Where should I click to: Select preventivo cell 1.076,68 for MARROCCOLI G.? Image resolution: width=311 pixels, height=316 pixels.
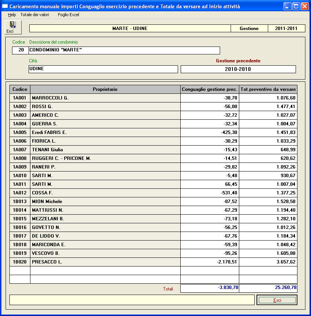coord(268,98)
